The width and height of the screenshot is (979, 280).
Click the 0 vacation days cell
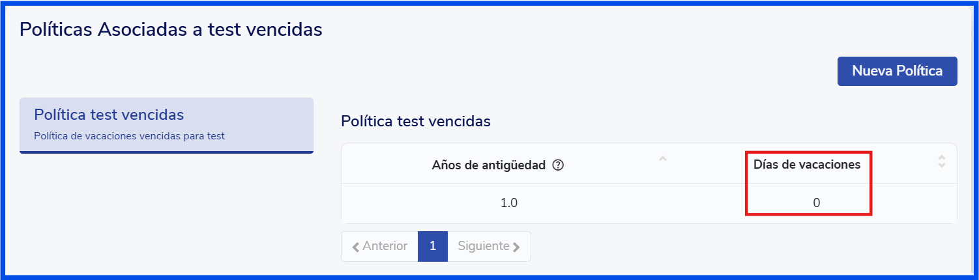816,203
